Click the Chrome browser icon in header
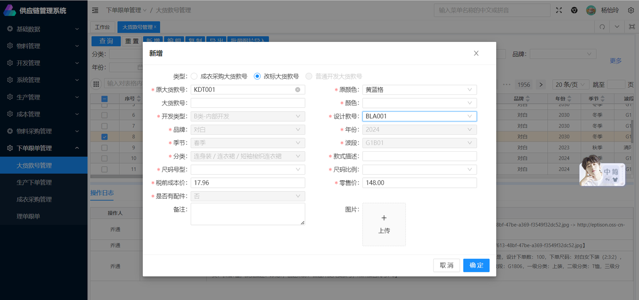639x300 pixels. [x=575, y=10]
